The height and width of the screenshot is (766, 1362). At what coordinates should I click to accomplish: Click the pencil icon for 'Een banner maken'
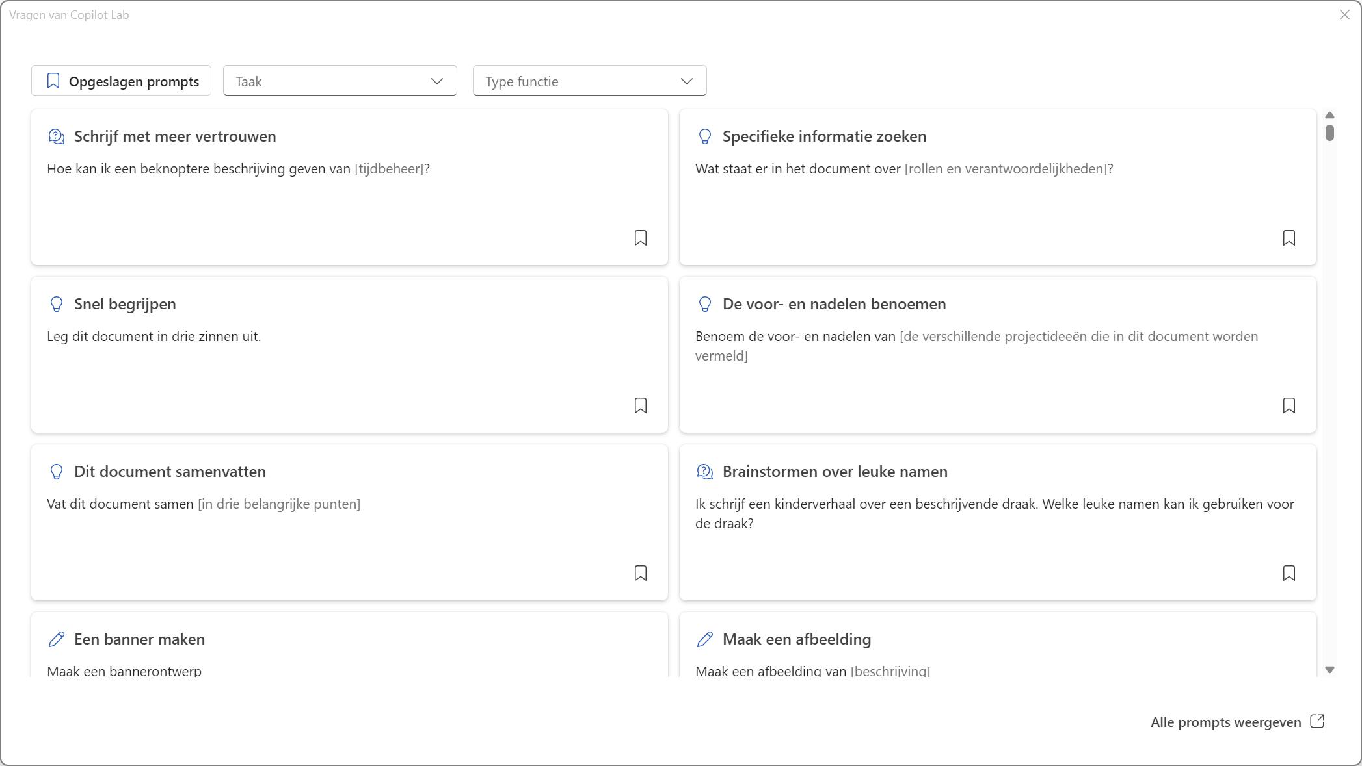[x=57, y=639]
